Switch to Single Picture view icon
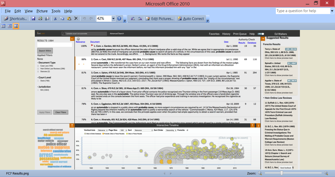The image size is (335, 177). tap(16, 26)
